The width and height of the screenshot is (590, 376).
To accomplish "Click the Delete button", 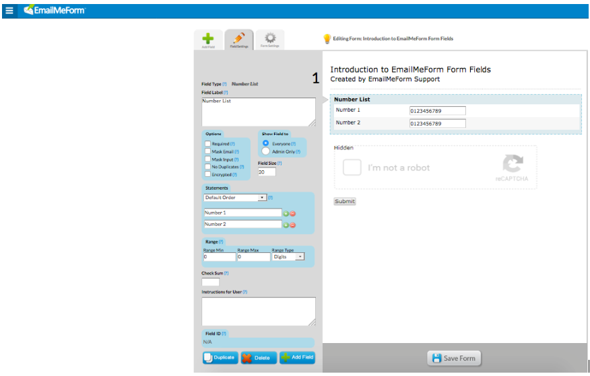I will point(259,358).
